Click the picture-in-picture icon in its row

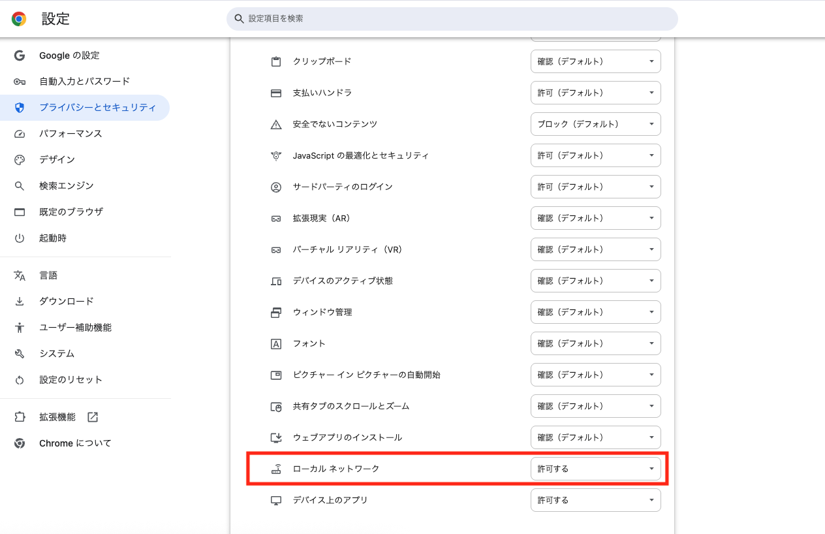coord(276,375)
